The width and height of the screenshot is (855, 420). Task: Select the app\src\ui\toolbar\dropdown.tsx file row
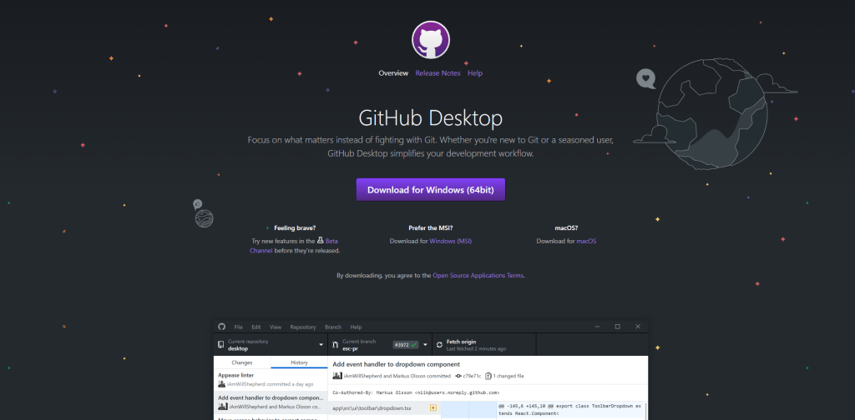click(x=384, y=407)
